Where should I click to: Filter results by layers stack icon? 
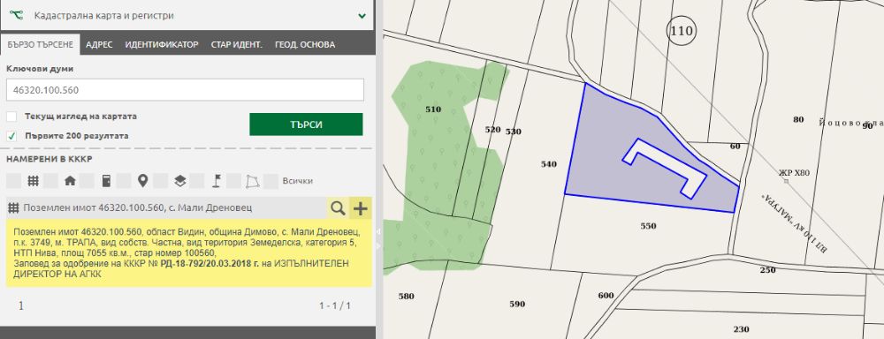(x=179, y=181)
